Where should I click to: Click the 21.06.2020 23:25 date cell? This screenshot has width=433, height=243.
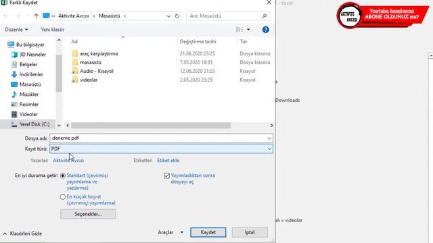(x=198, y=53)
